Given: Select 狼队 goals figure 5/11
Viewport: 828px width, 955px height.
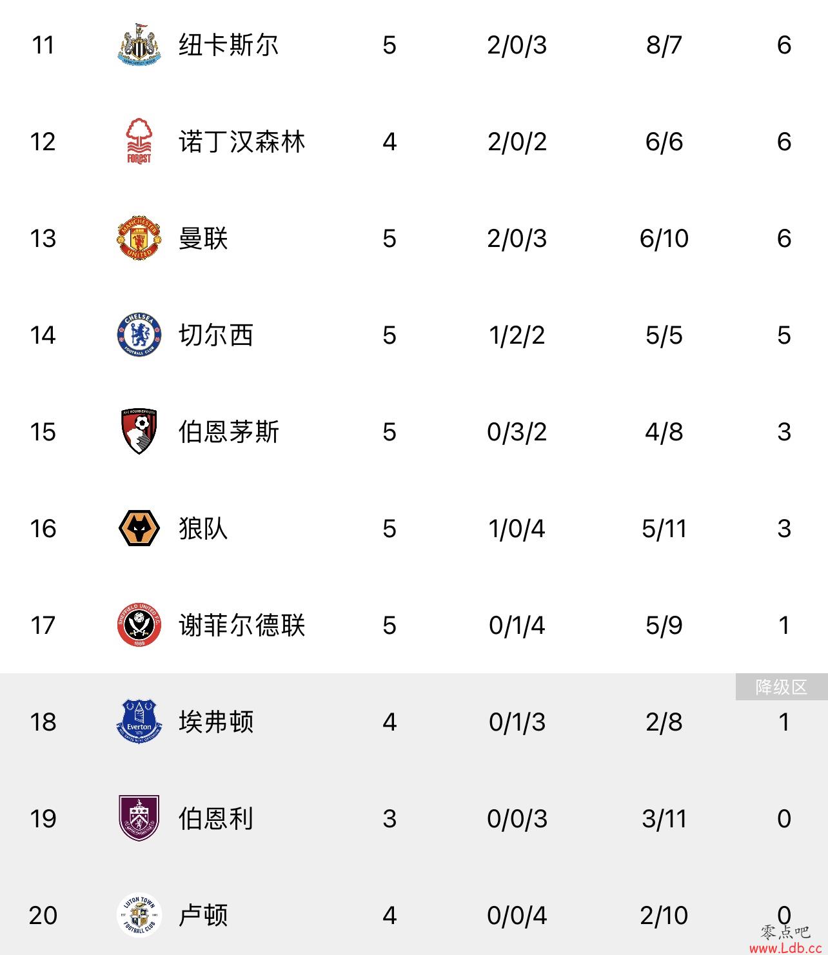Looking at the screenshot, I should pos(664,529).
